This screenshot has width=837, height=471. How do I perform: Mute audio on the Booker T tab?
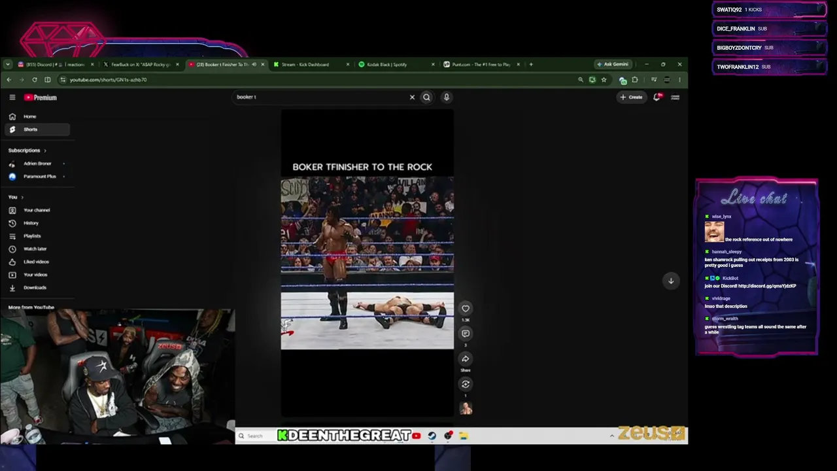tap(254, 65)
